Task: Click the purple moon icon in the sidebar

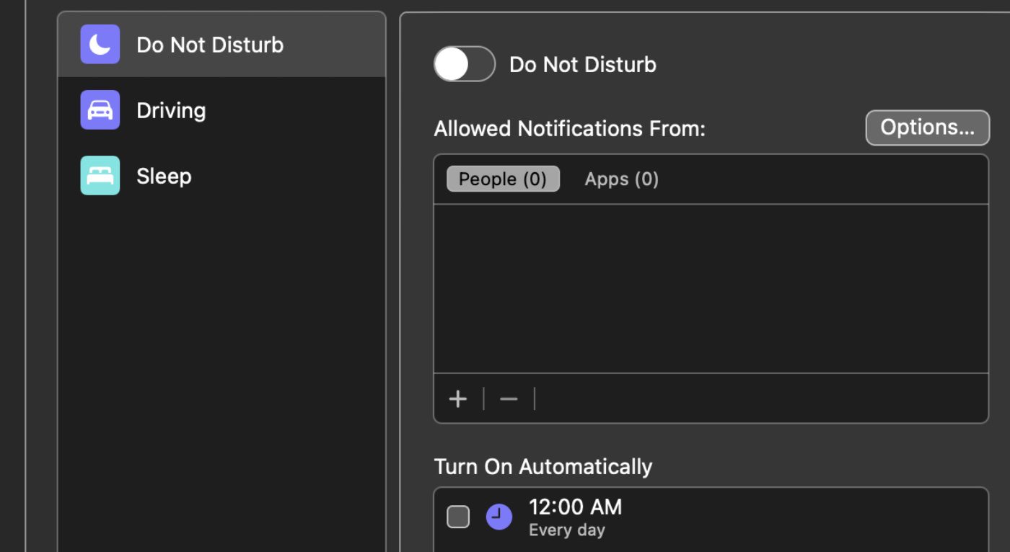Action: [100, 45]
